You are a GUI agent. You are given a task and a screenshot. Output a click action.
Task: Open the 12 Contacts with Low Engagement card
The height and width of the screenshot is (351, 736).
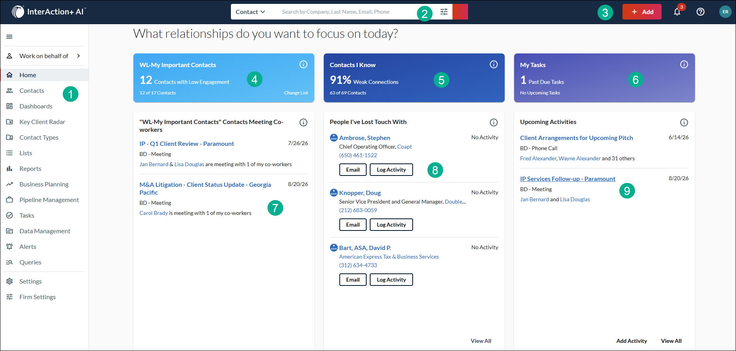click(224, 78)
